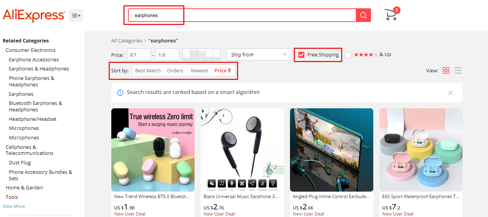Open Black Universal Music Earphone title
Screen dimensions: 488x217
coord(241,197)
